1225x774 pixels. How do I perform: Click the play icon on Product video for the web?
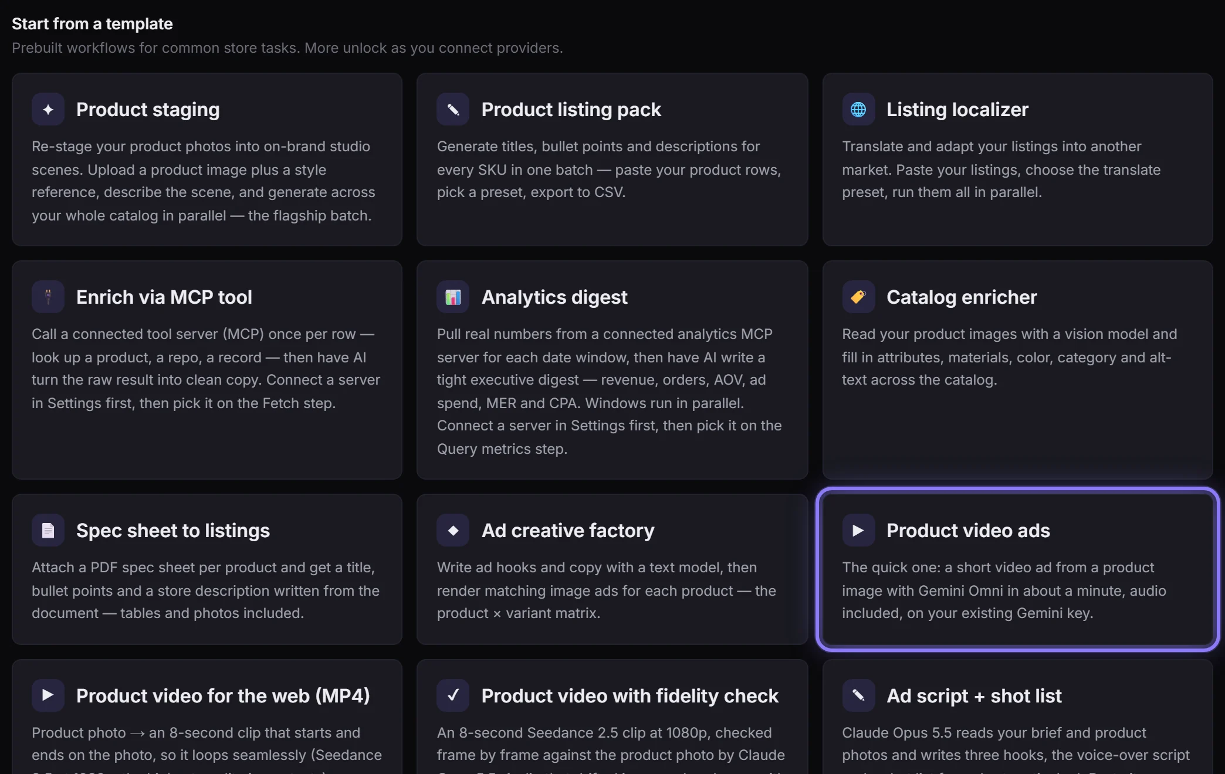pyautogui.click(x=48, y=695)
